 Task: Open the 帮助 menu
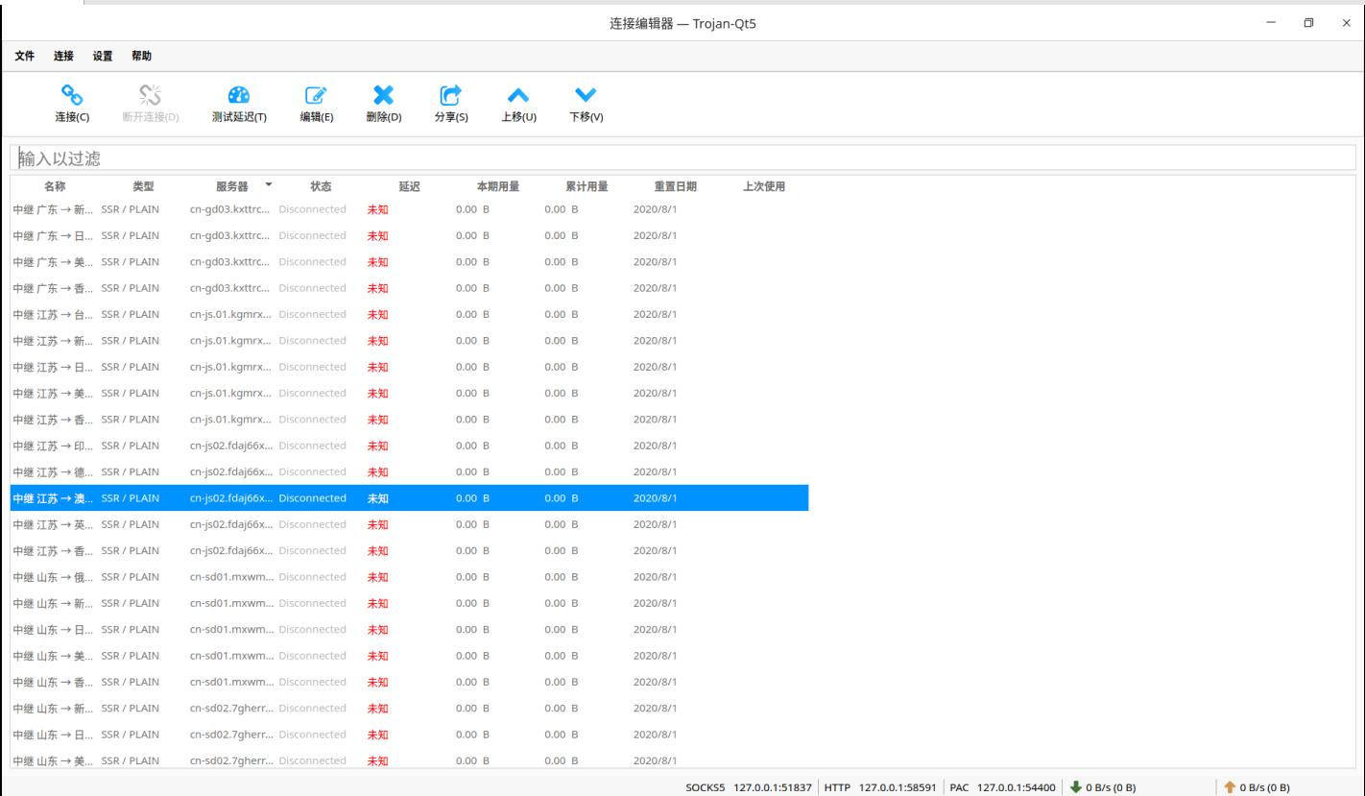click(x=141, y=57)
